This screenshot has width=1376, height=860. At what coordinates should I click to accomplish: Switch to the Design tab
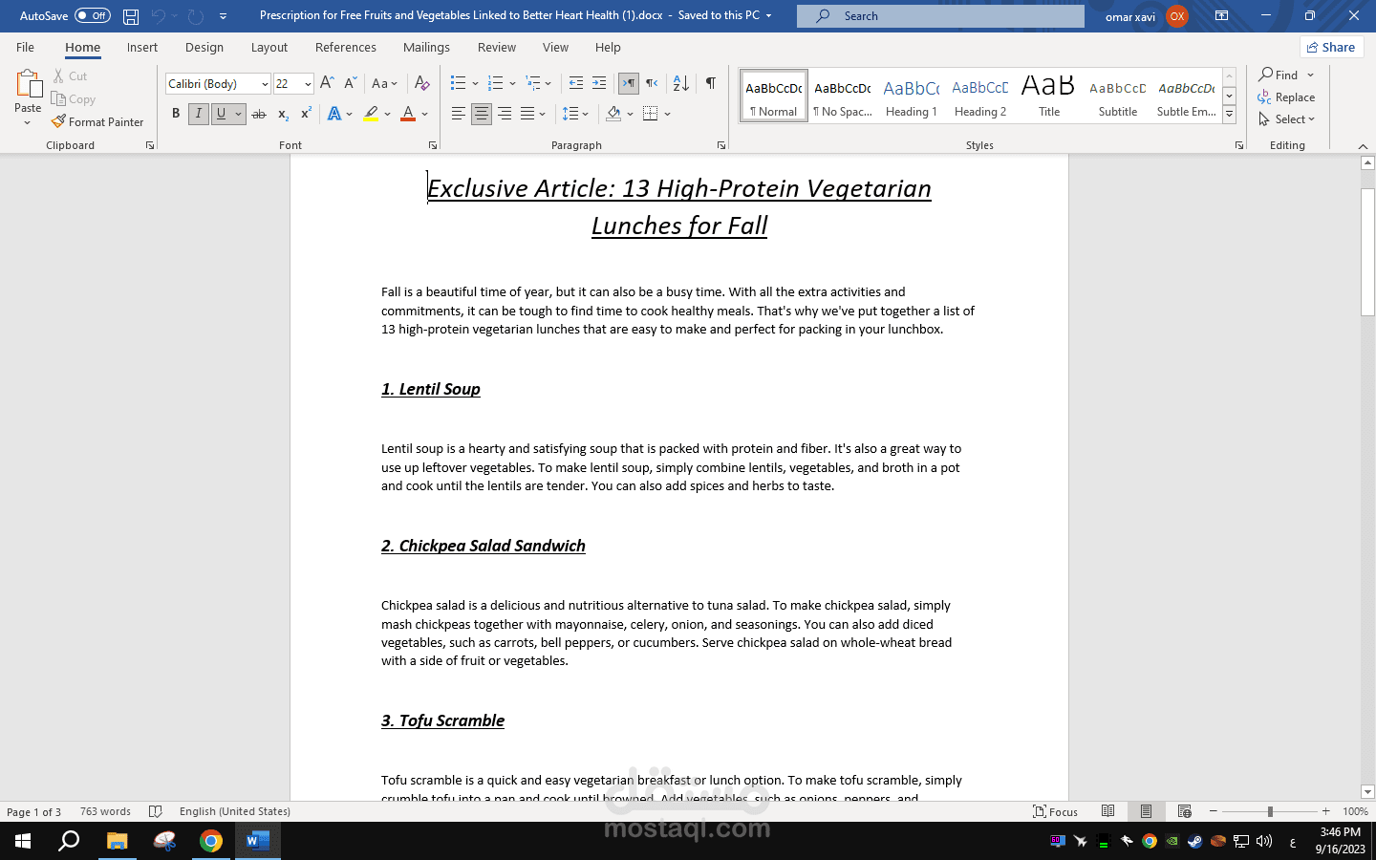pyautogui.click(x=204, y=47)
